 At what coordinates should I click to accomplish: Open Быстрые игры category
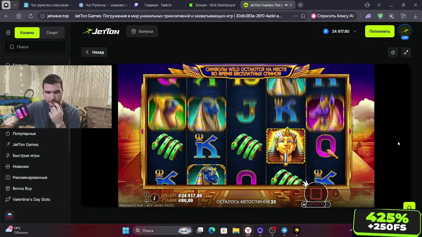26,155
